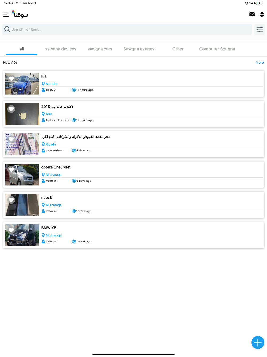Tap Al sharaqa under BMW X5
This screenshot has width=267, height=357.
[x=53, y=235]
